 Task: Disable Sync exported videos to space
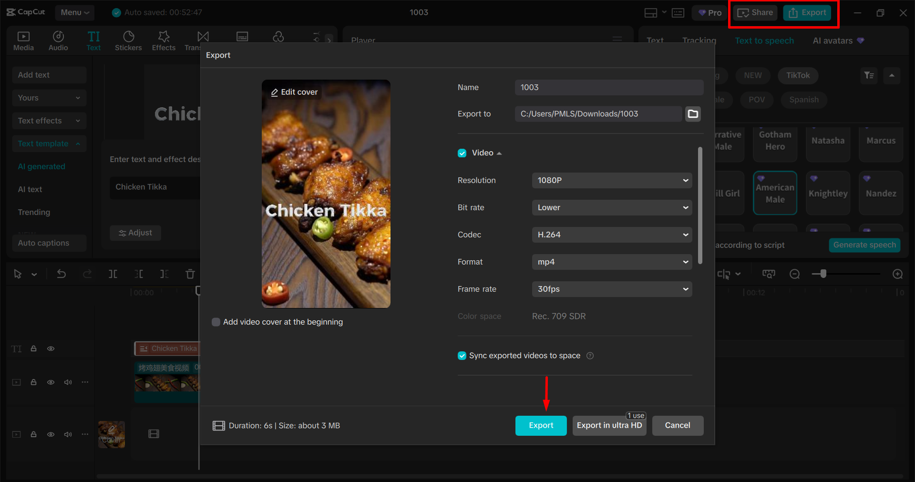click(462, 355)
